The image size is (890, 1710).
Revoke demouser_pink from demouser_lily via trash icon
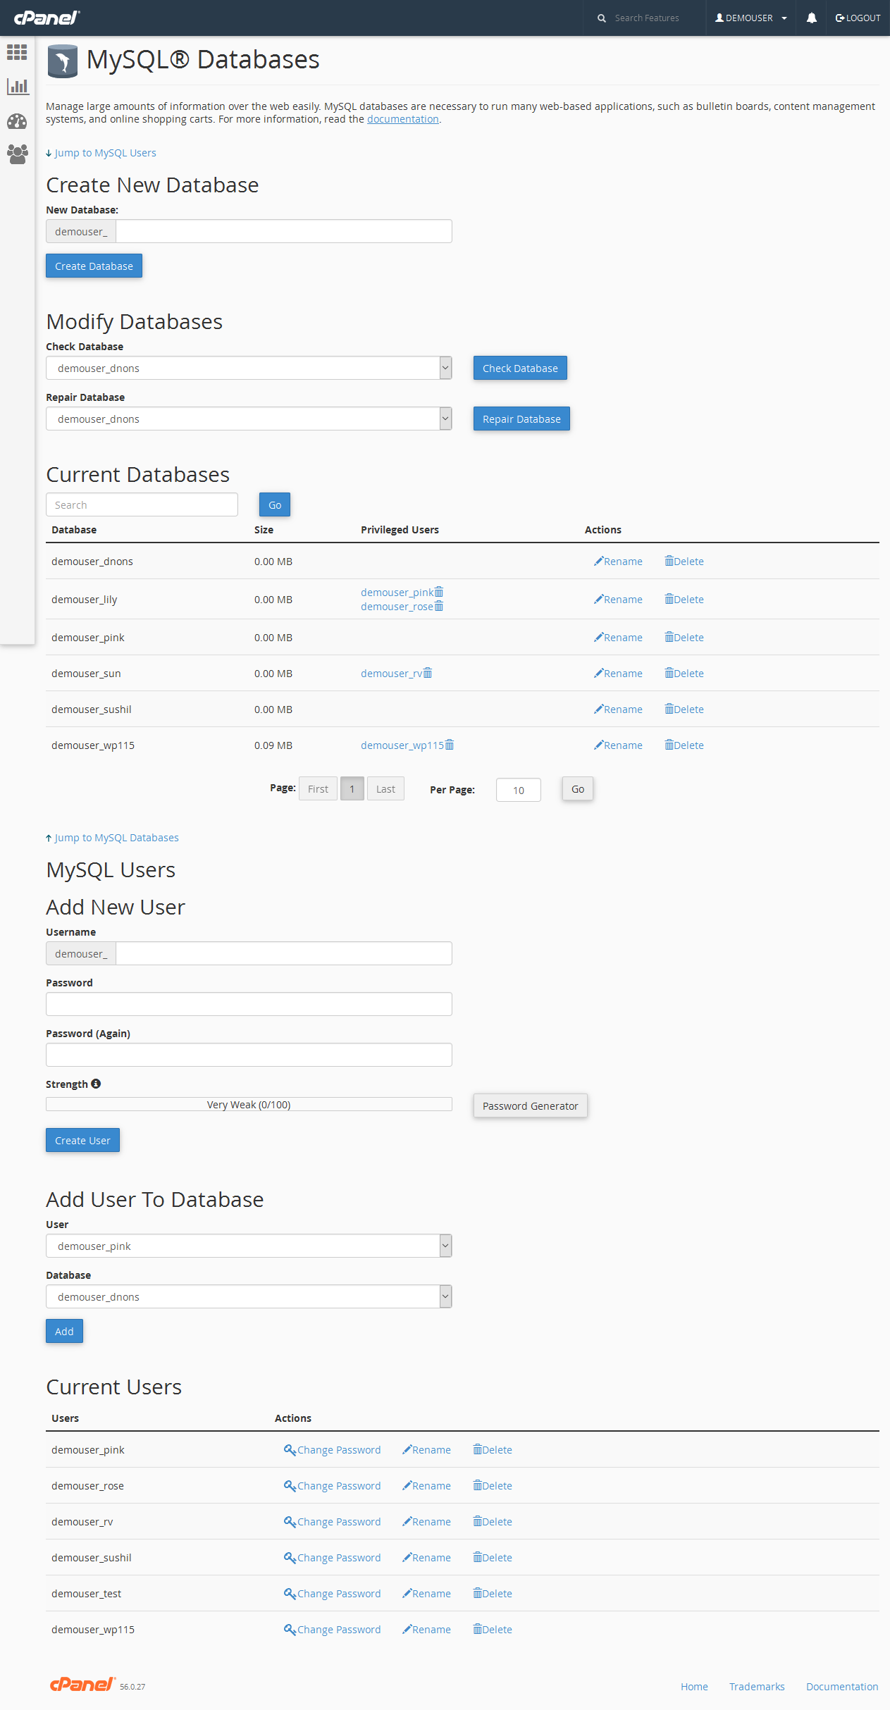439,593
